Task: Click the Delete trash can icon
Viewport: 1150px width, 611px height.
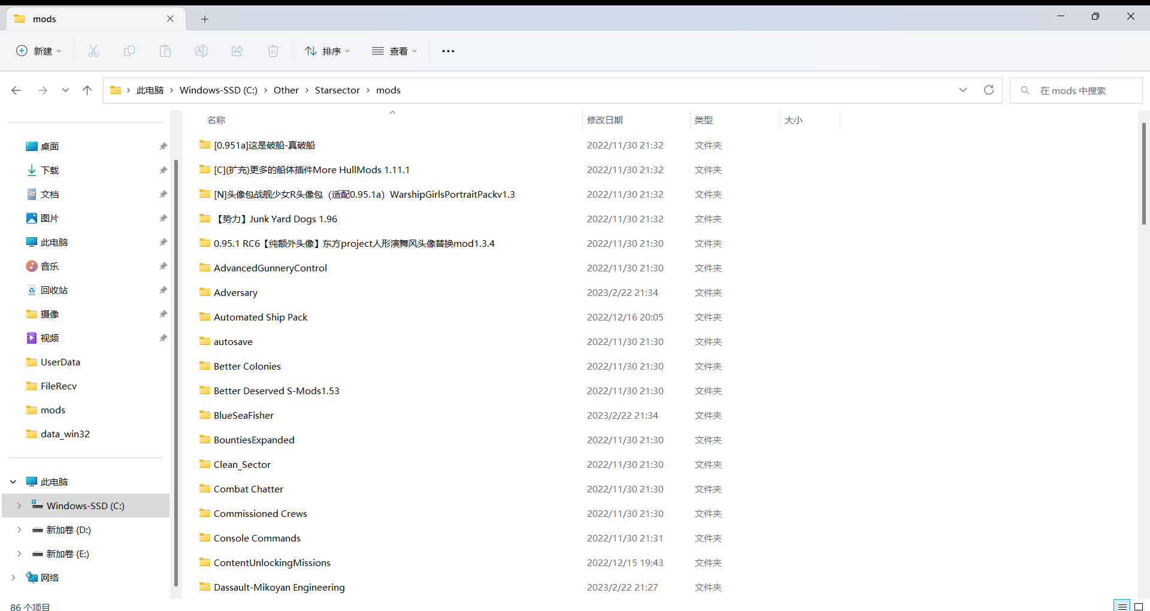Action: (x=273, y=52)
